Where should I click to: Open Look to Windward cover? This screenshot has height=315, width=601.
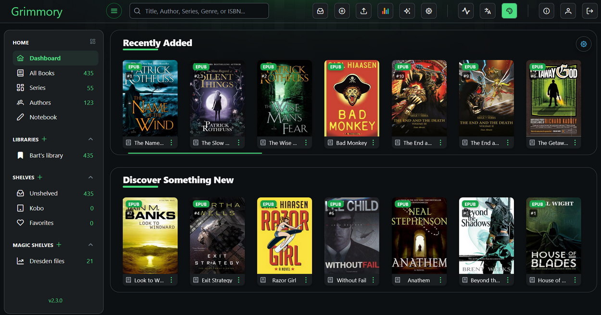coord(150,236)
